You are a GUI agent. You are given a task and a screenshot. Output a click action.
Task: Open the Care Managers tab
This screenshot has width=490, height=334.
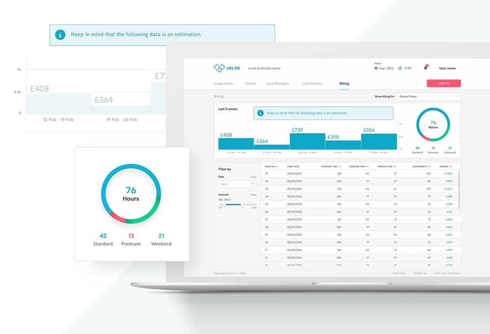click(278, 84)
